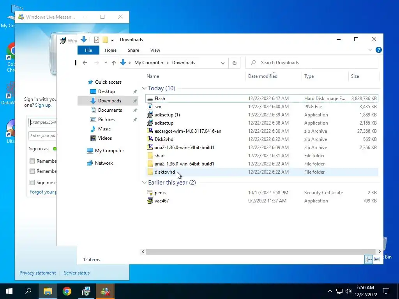Click the chevron after My Computer breadcrumb

coord(168,63)
